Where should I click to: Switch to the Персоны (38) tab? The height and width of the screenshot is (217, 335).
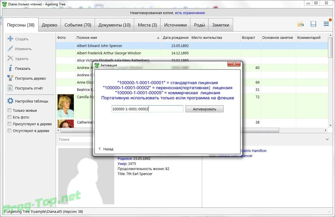pyautogui.click(x=21, y=25)
